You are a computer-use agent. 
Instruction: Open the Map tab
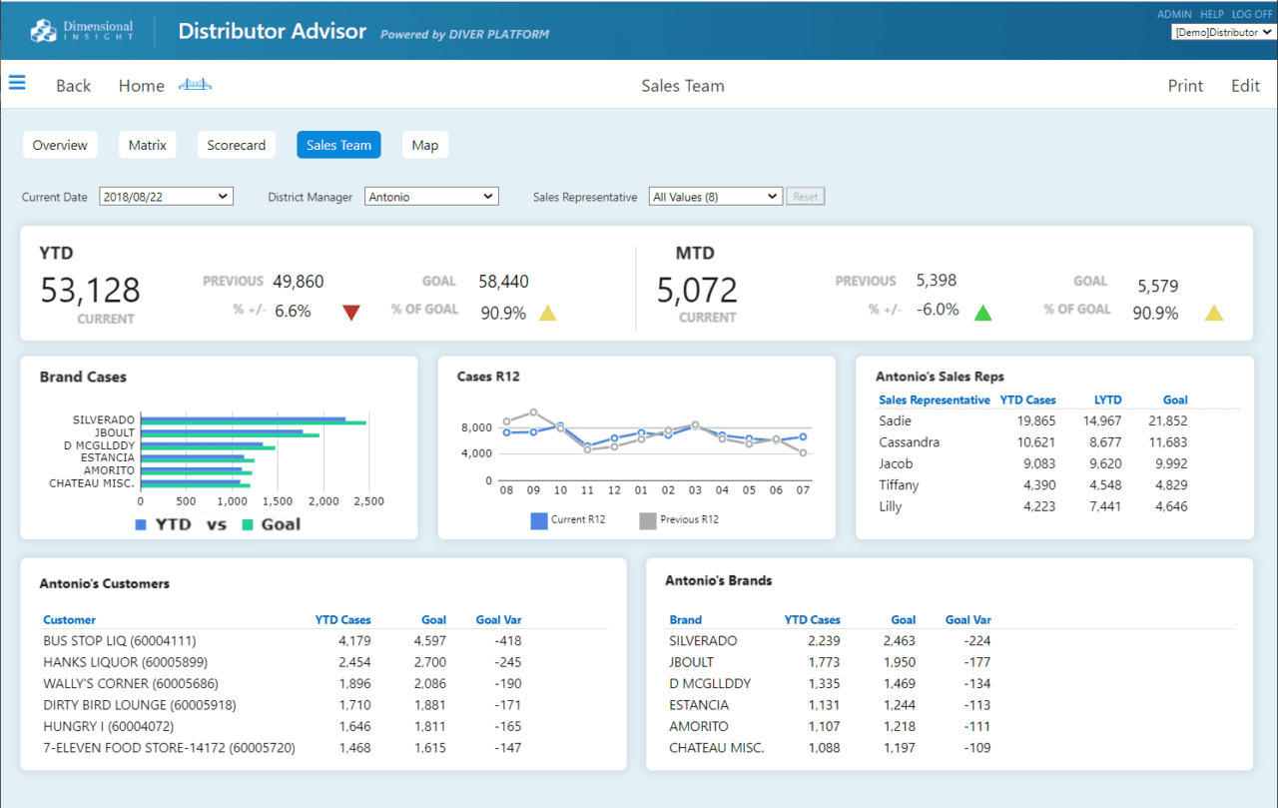424,145
